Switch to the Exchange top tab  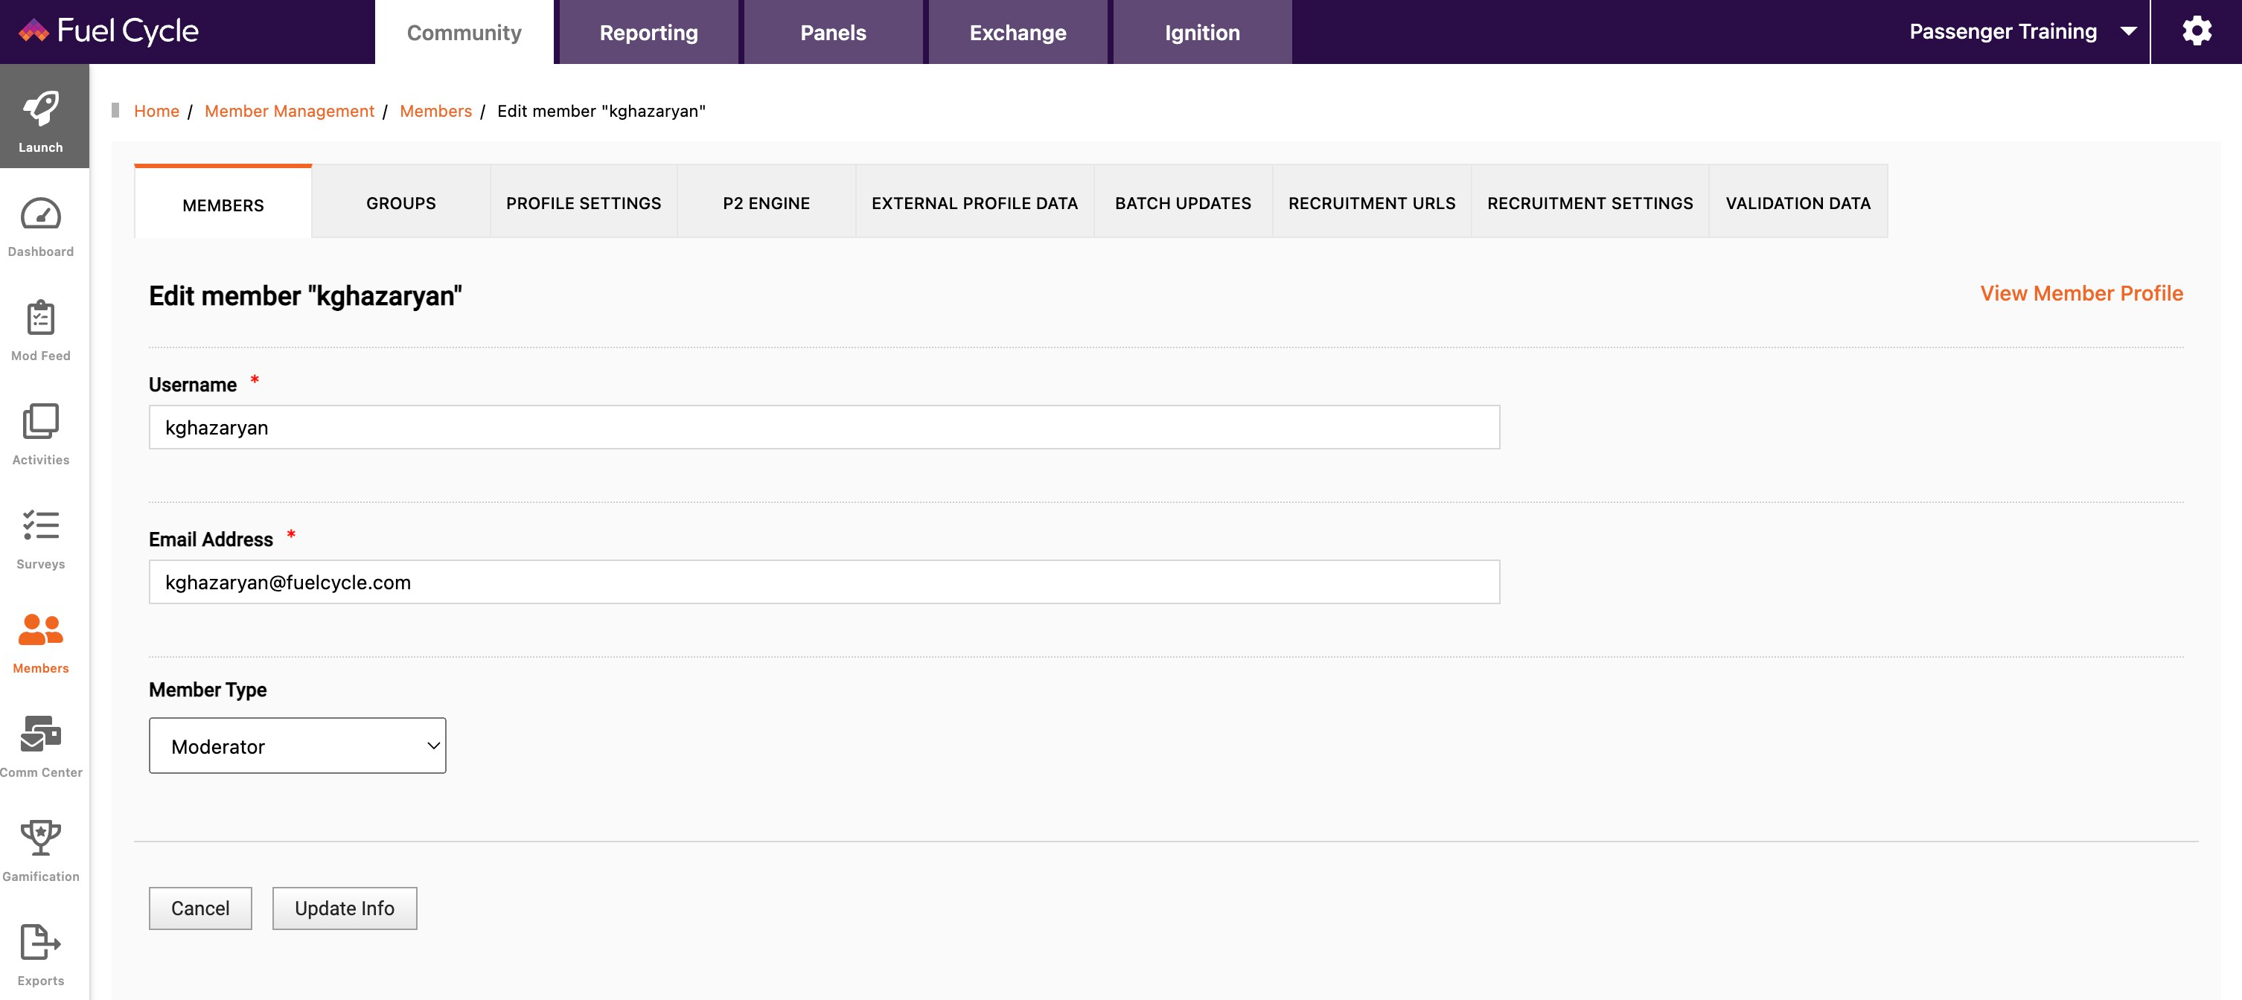(x=1018, y=32)
